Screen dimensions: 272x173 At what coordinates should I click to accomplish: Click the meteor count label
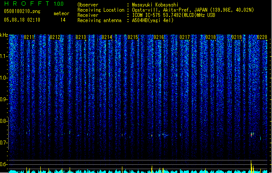[x=61, y=13]
